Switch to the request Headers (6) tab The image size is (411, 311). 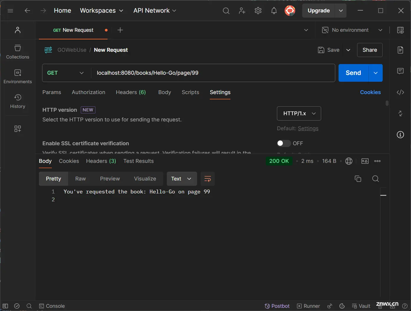[x=131, y=92]
